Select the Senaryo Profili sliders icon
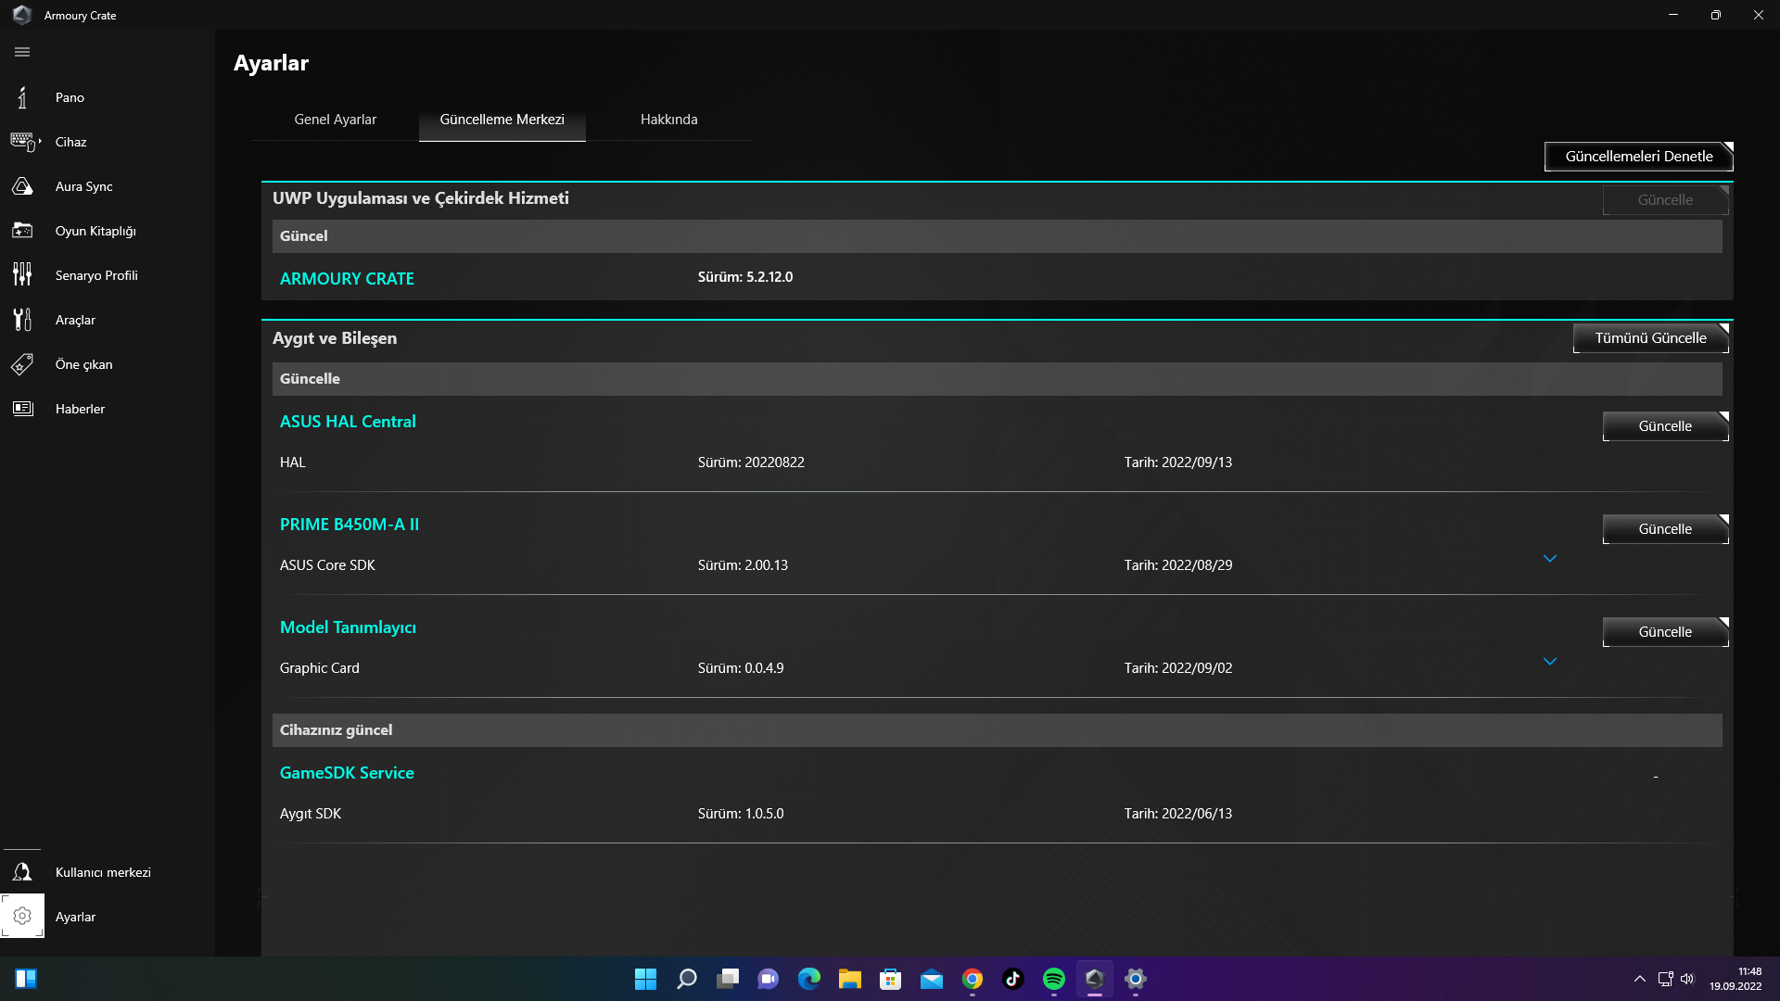The image size is (1780, 1001). click(x=22, y=275)
